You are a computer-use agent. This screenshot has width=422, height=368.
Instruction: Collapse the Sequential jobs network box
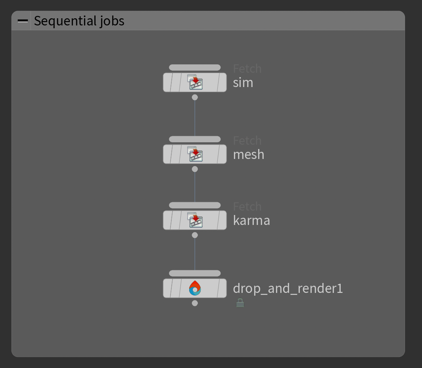(x=23, y=21)
